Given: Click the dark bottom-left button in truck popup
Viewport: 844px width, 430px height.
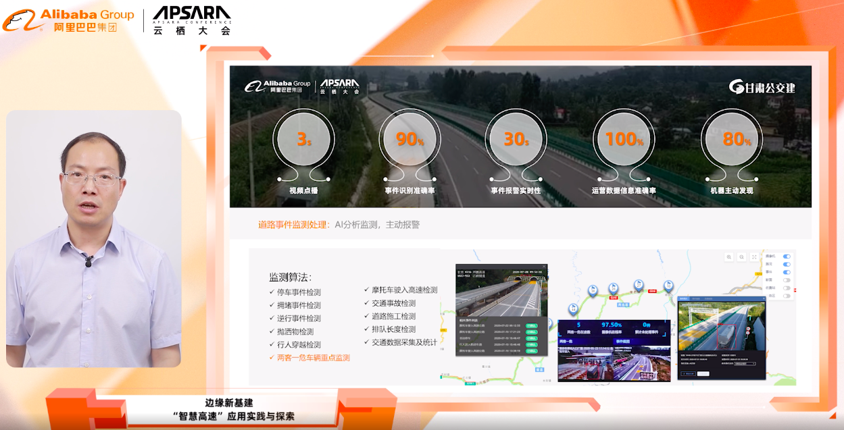Looking at the screenshot, I should [688, 373].
